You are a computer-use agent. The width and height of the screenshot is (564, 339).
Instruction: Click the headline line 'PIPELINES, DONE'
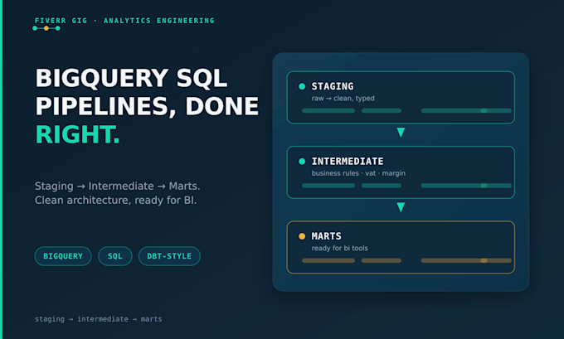(147, 106)
